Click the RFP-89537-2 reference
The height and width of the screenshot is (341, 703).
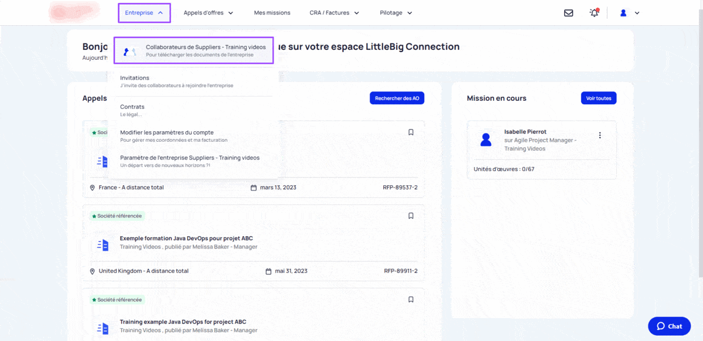[x=401, y=187]
